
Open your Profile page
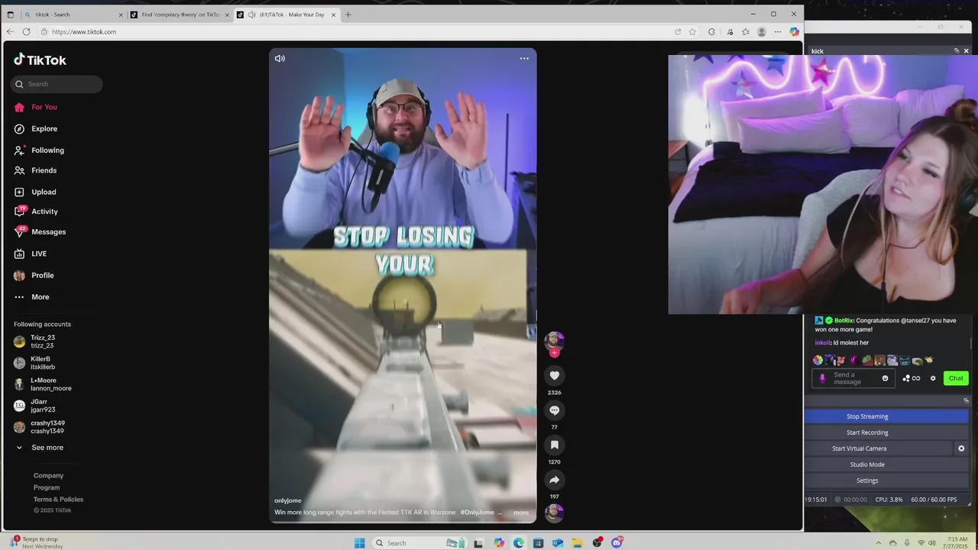(42, 275)
